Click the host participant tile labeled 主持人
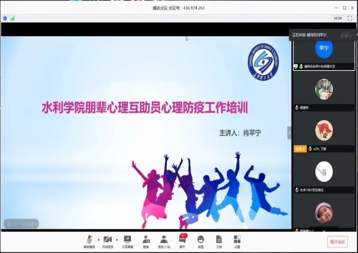The height and width of the screenshot is (253, 358). click(323, 132)
